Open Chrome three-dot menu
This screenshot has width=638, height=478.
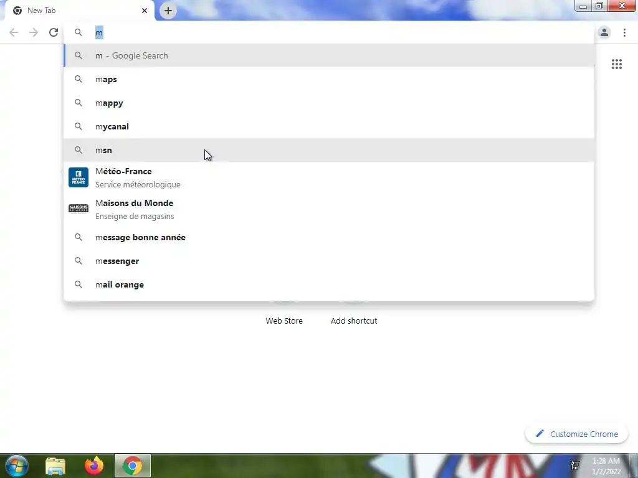624,32
